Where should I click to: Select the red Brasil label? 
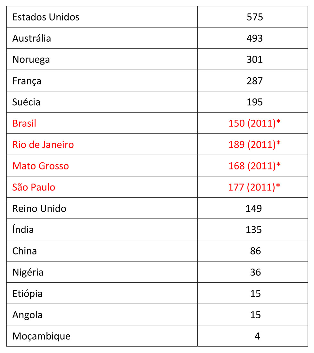click(x=24, y=123)
